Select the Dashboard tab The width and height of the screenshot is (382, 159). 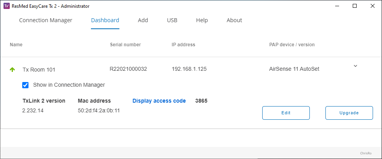(105, 20)
